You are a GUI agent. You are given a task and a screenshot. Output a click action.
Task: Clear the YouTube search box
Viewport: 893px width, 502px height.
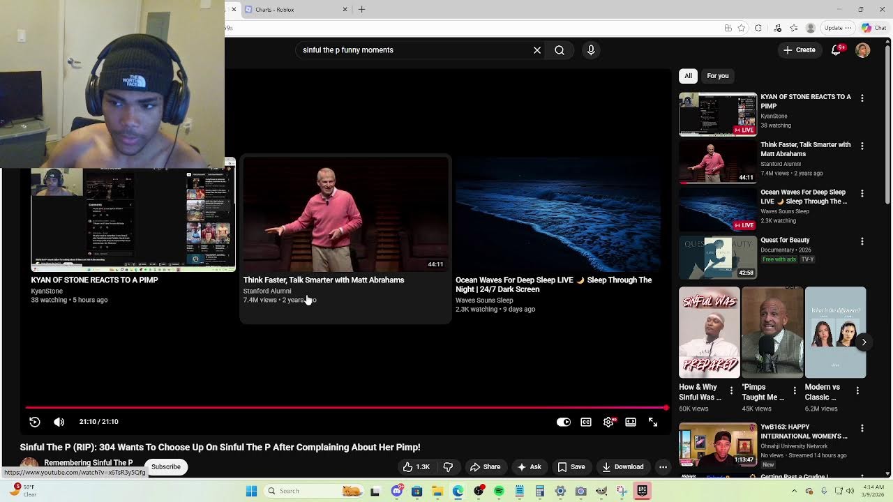(537, 50)
